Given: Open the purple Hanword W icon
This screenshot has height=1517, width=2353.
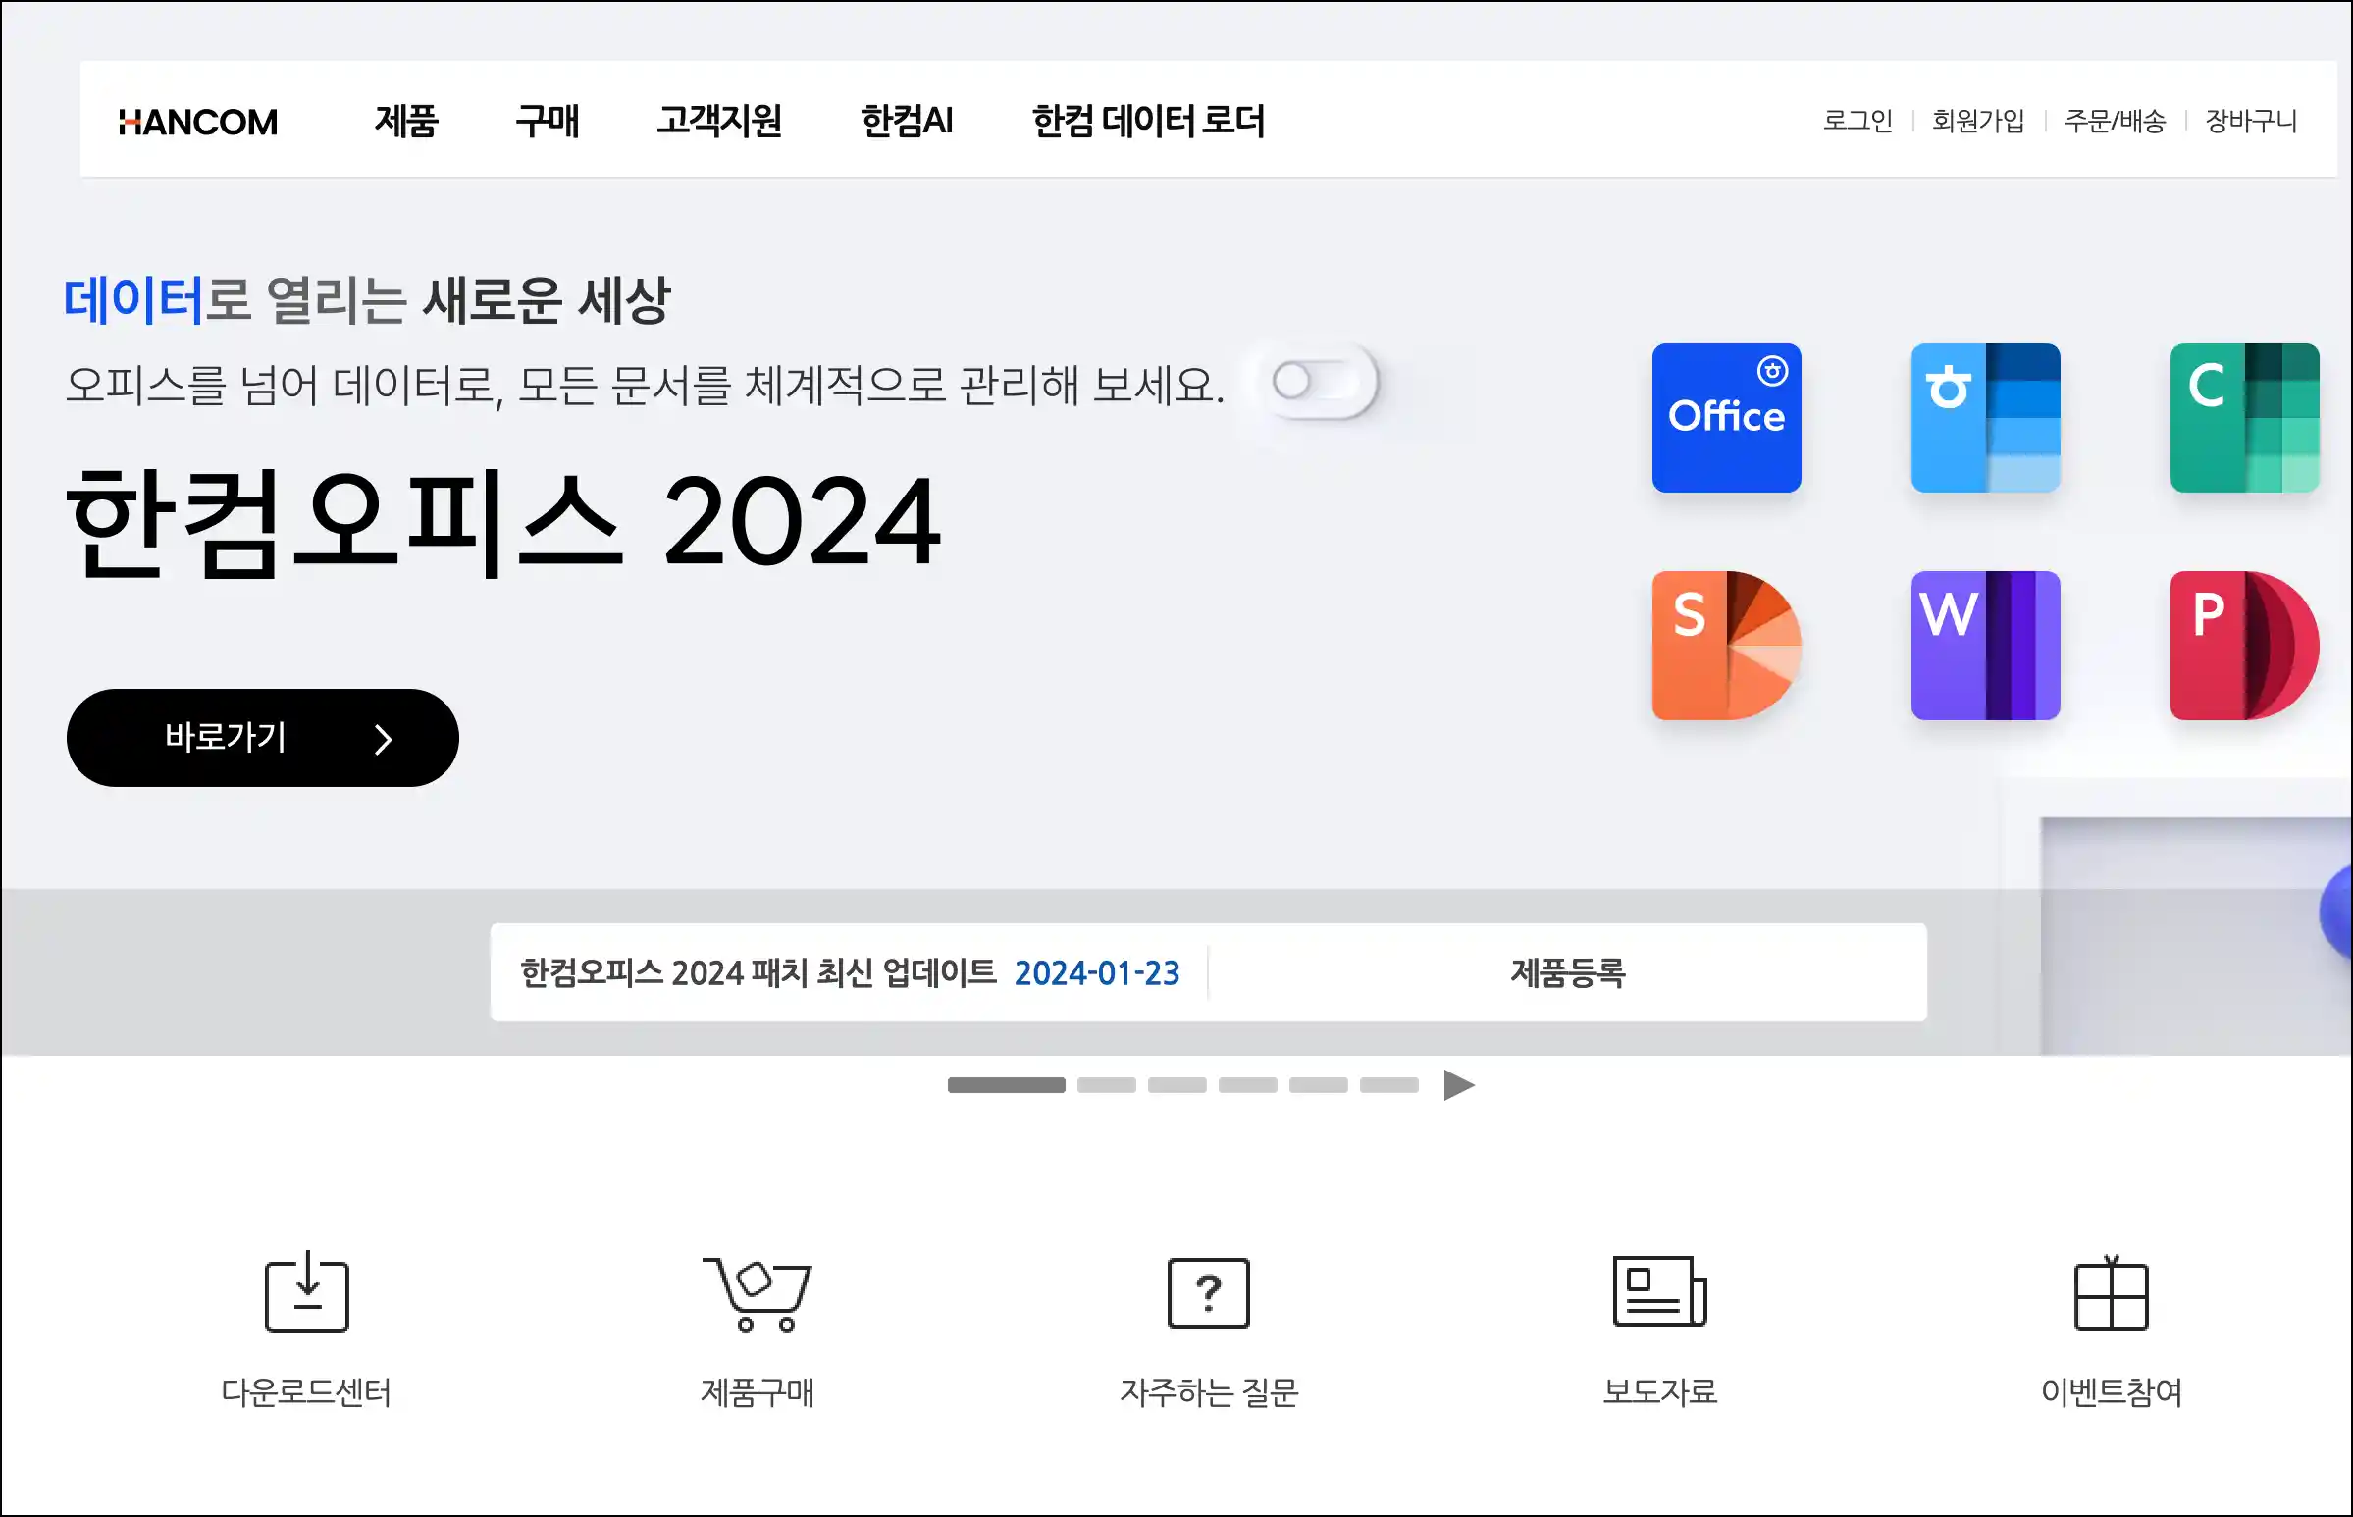Looking at the screenshot, I should pyautogui.click(x=1985, y=646).
